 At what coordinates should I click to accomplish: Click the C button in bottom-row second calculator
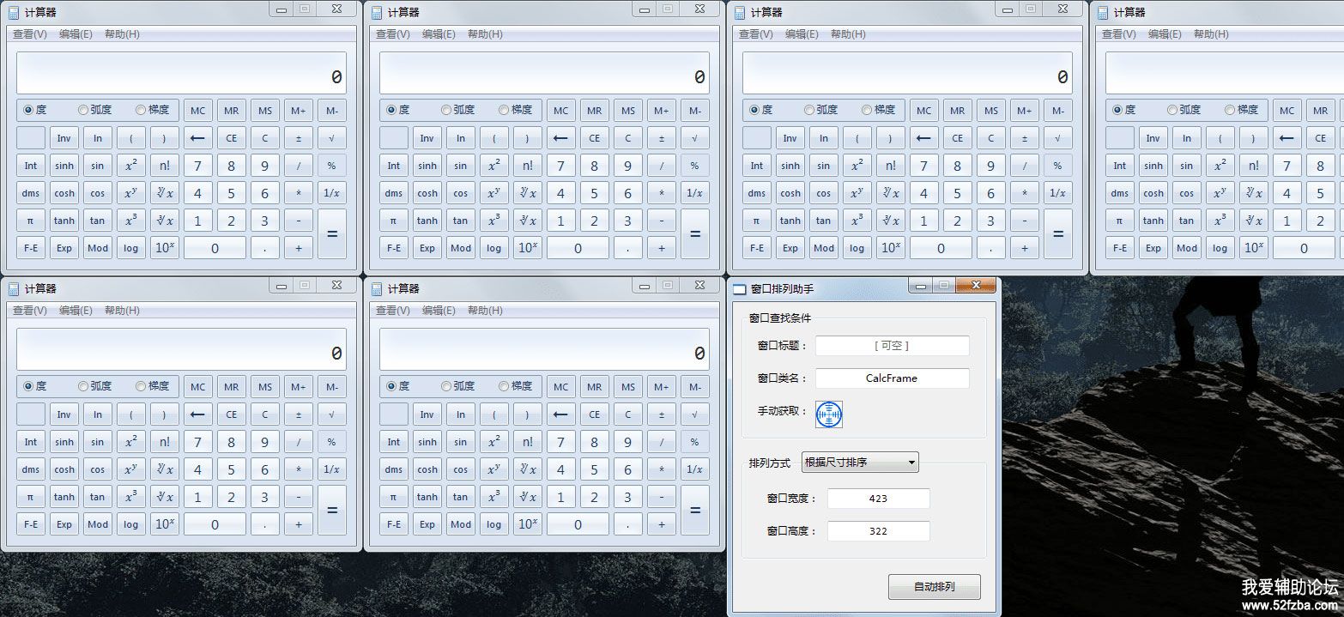(x=627, y=414)
